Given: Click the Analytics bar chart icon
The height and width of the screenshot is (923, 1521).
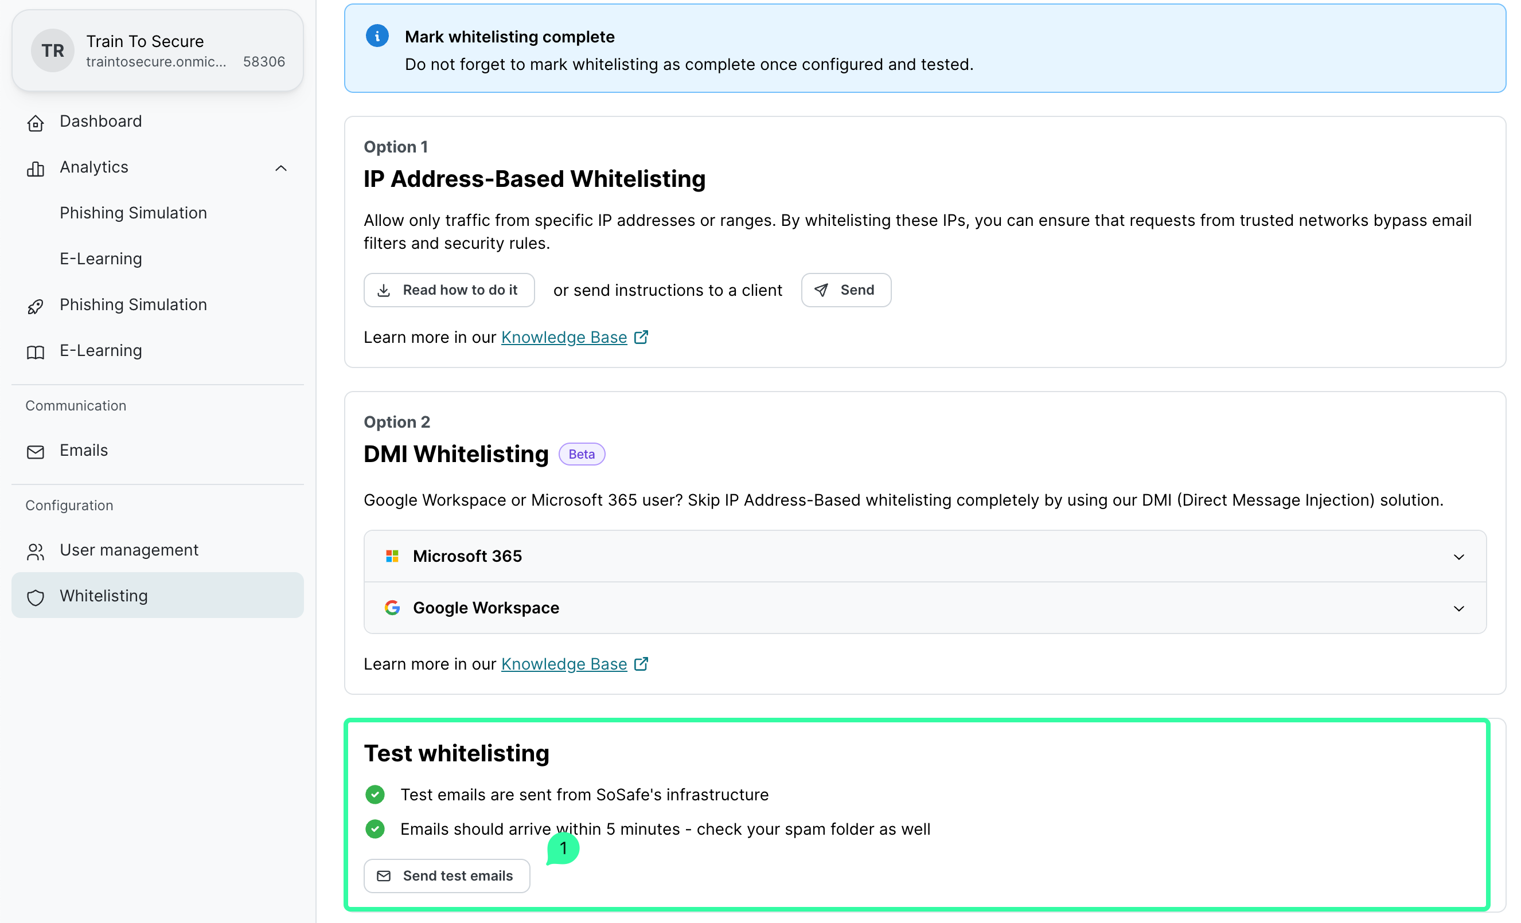Looking at the screenshot, I should pos(35,168).
